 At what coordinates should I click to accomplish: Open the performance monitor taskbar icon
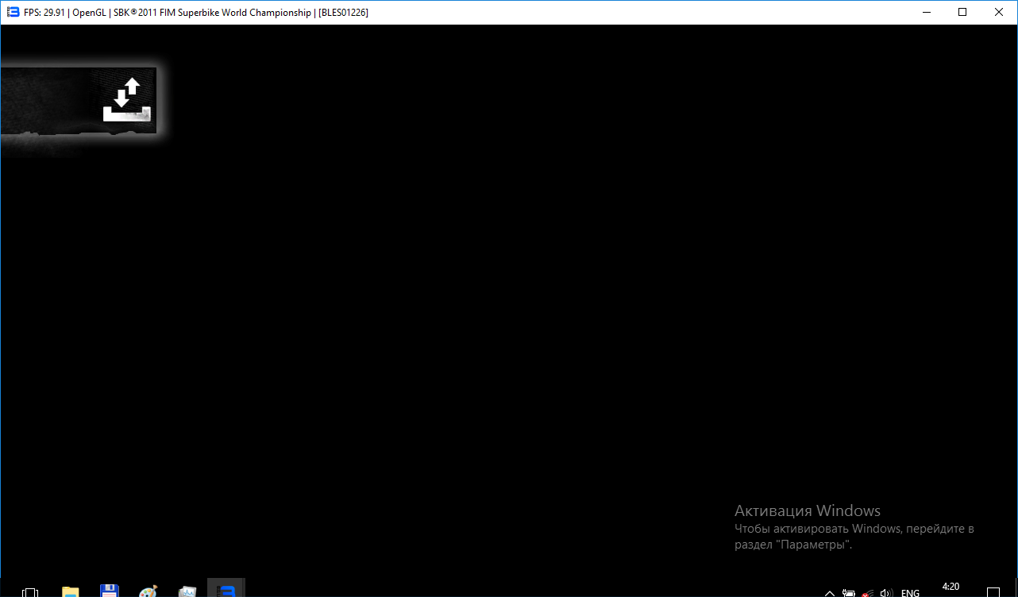point(187,591)
